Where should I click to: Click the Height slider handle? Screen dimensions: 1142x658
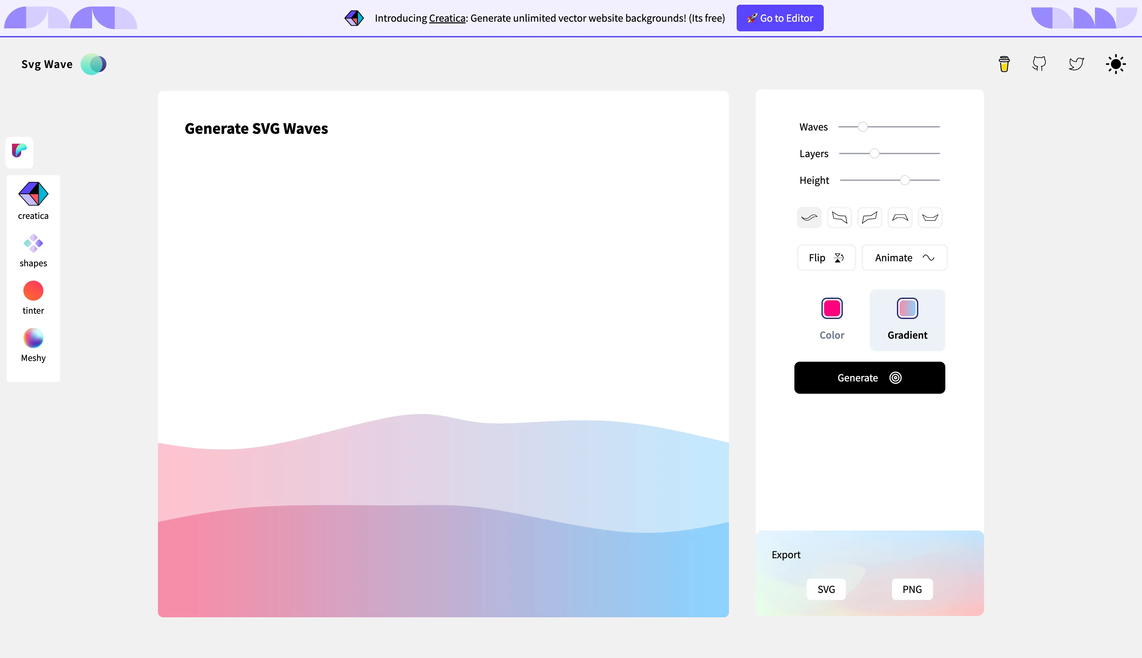point(905,180)
